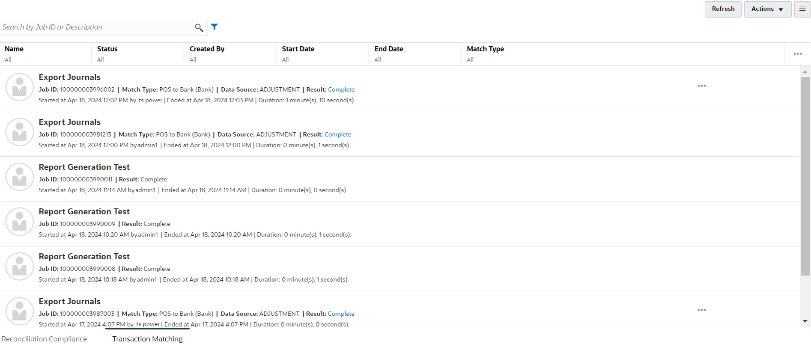Viewport: 811px width, 344px height.
Task: Click avatar icon of job 100000003990011
Action: coord(20,177)
